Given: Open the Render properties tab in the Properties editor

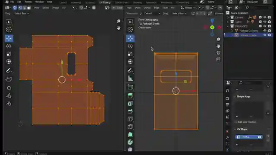Looking at the screenshot, I should coord(227,99).
